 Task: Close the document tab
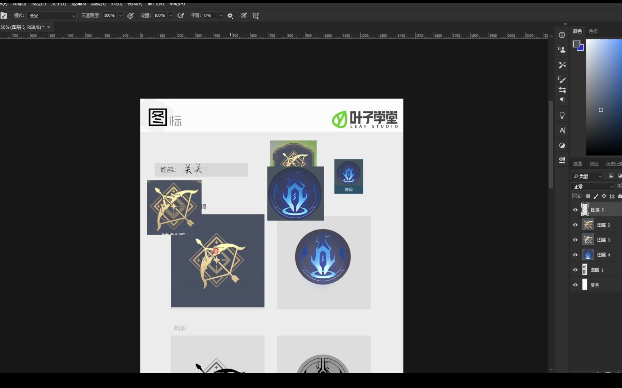click(49, 27)
